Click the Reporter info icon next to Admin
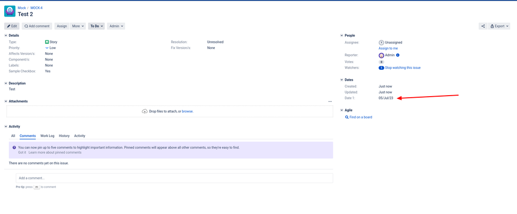Screen dimensions: 517x214 click(397, 55)
